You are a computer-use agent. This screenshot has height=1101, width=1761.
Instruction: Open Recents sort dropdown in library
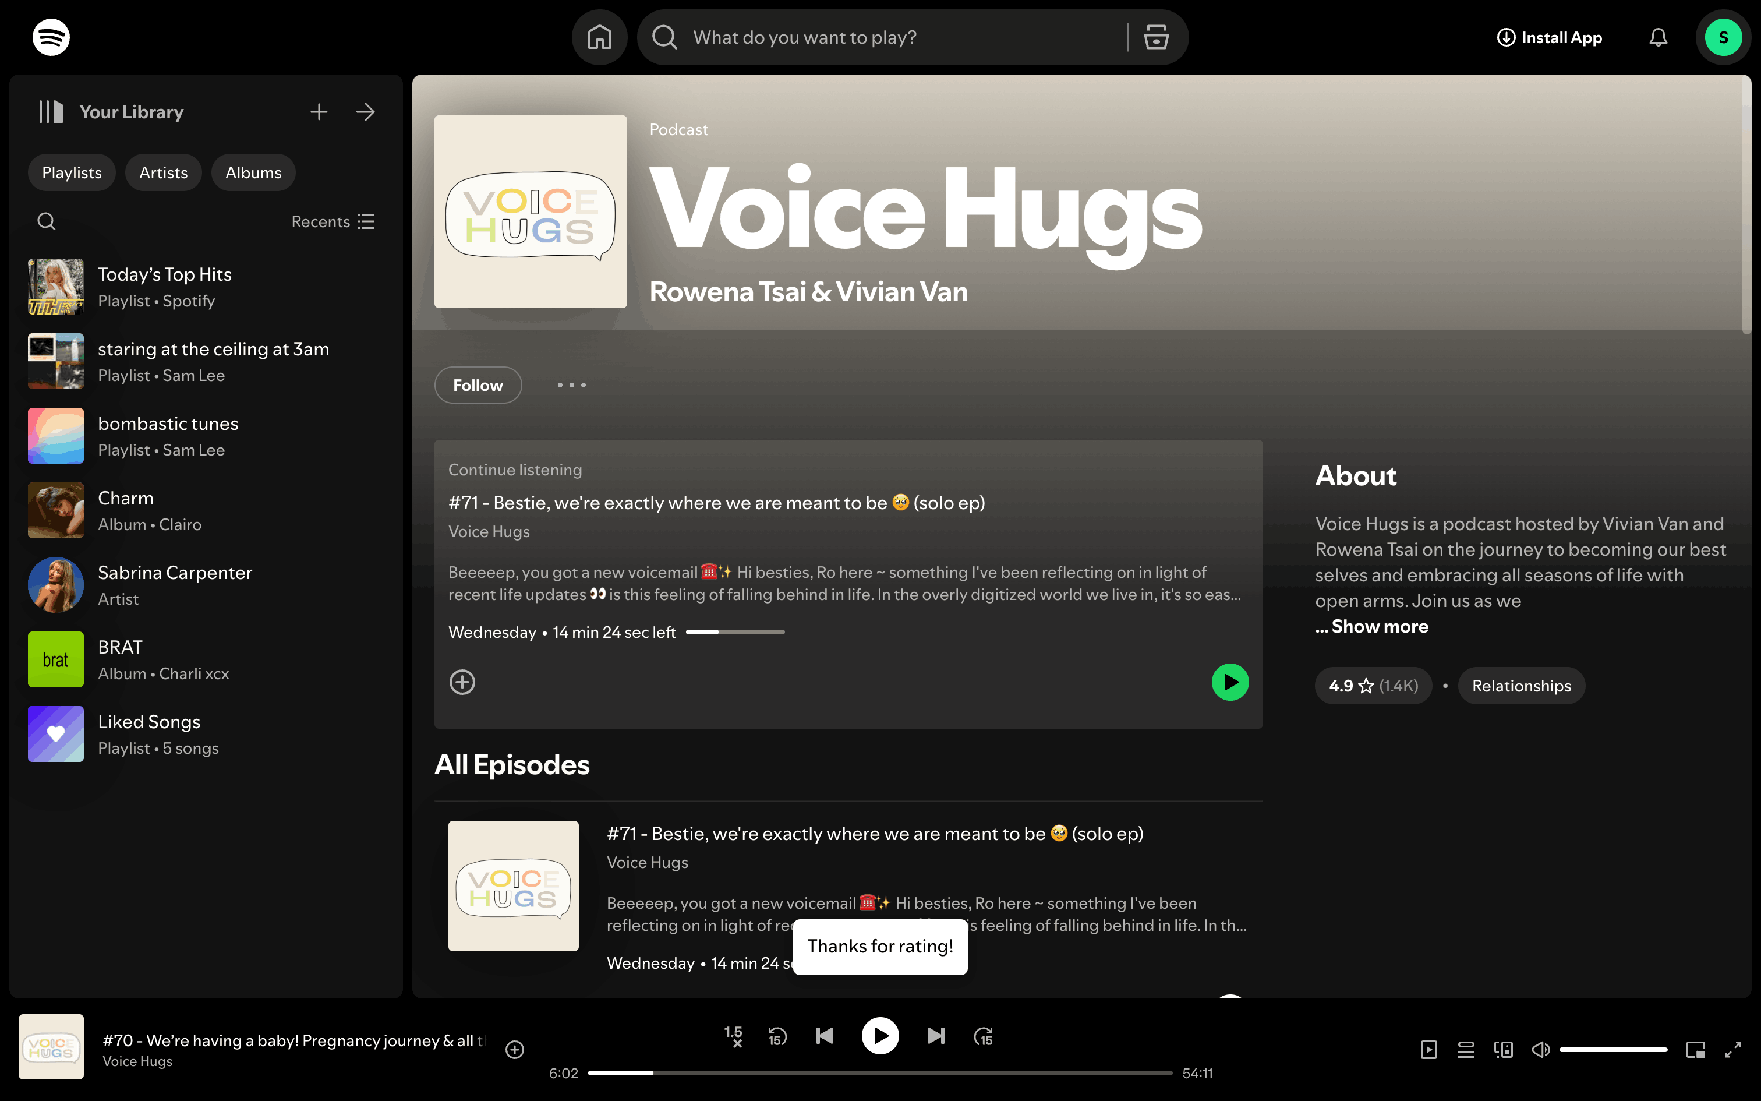pyautogui.click(x=333, y=221)
